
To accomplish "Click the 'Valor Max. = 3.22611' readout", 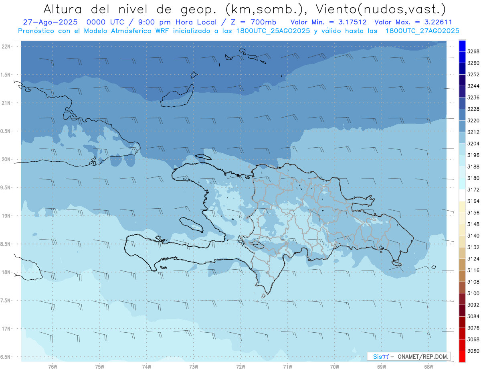I will click(413, 22).
